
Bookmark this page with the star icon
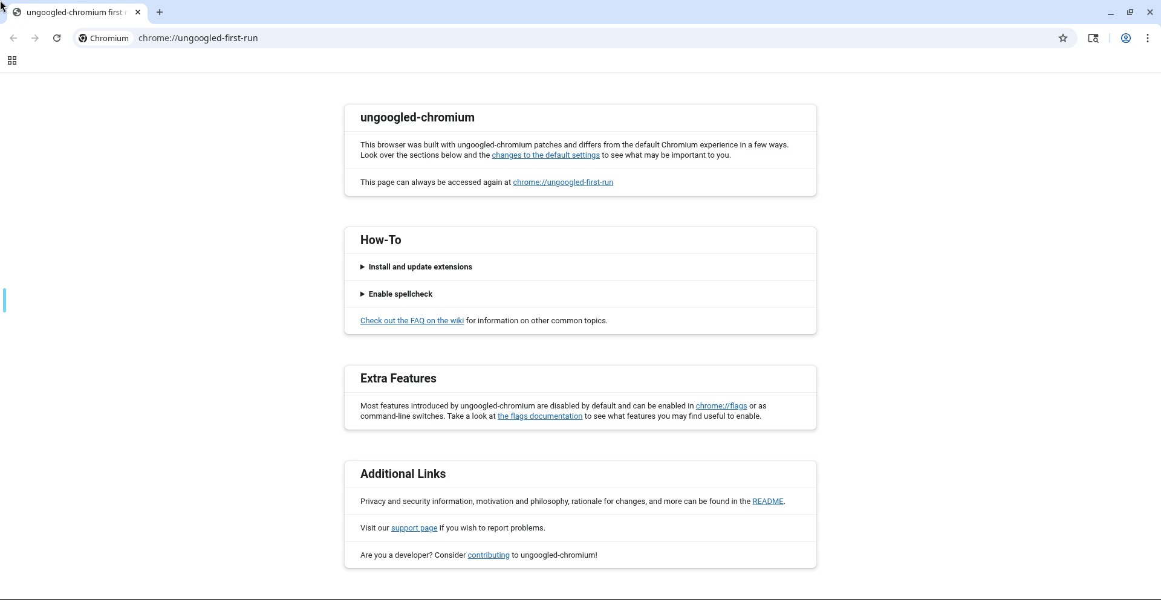point(1062,38)
